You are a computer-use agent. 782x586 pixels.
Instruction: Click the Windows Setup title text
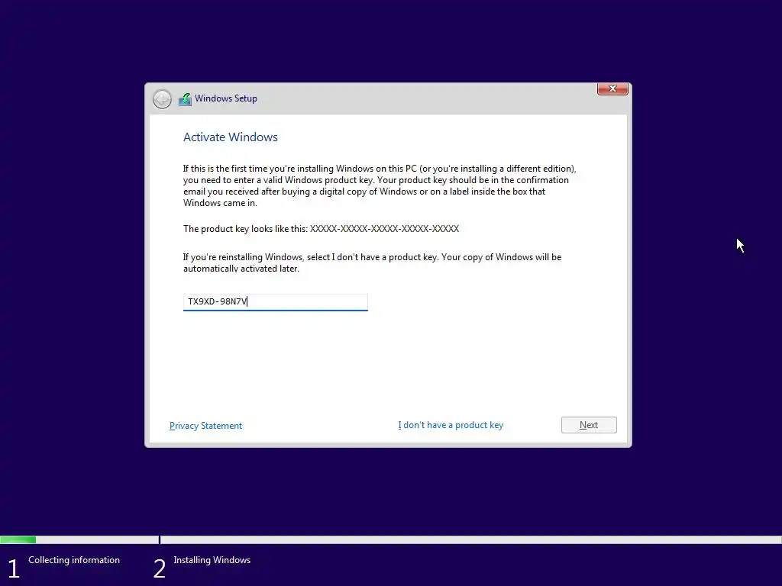[226, 98]
